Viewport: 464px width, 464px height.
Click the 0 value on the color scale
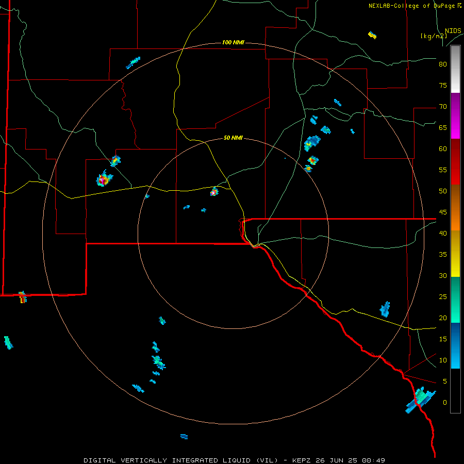pyautogui.click(x=445, y=403)
